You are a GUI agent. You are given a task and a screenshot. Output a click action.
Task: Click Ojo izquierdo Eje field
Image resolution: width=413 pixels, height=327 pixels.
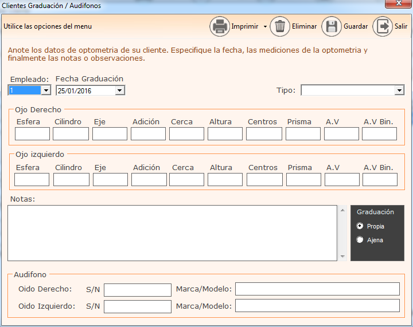[110, 179]
